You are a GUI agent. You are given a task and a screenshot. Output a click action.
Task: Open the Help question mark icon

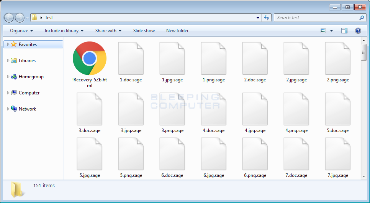tap(358, 31)
